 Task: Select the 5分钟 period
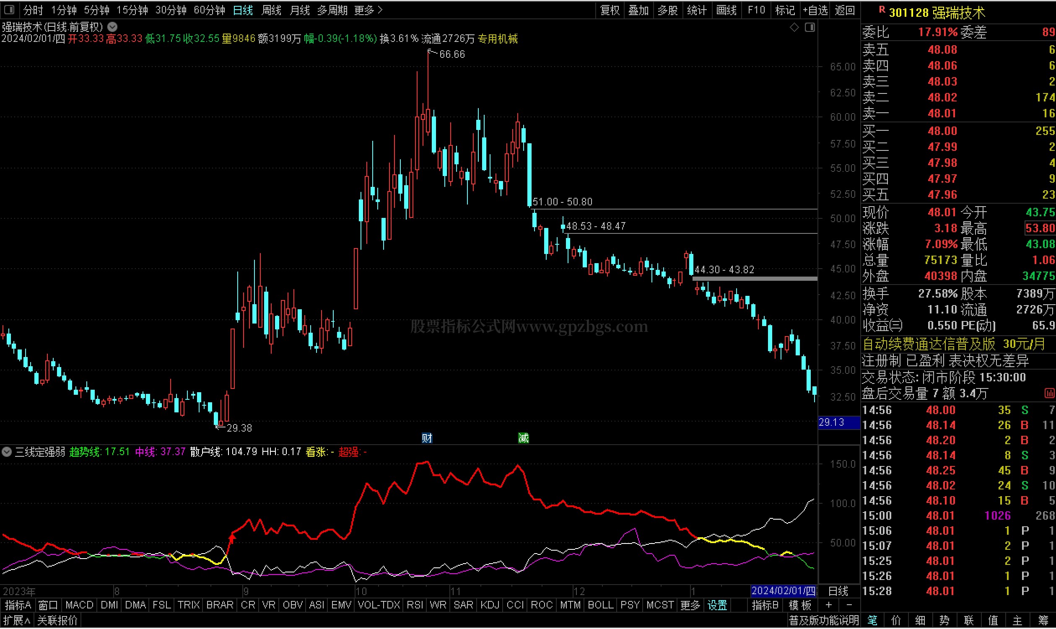click(97, 10)
